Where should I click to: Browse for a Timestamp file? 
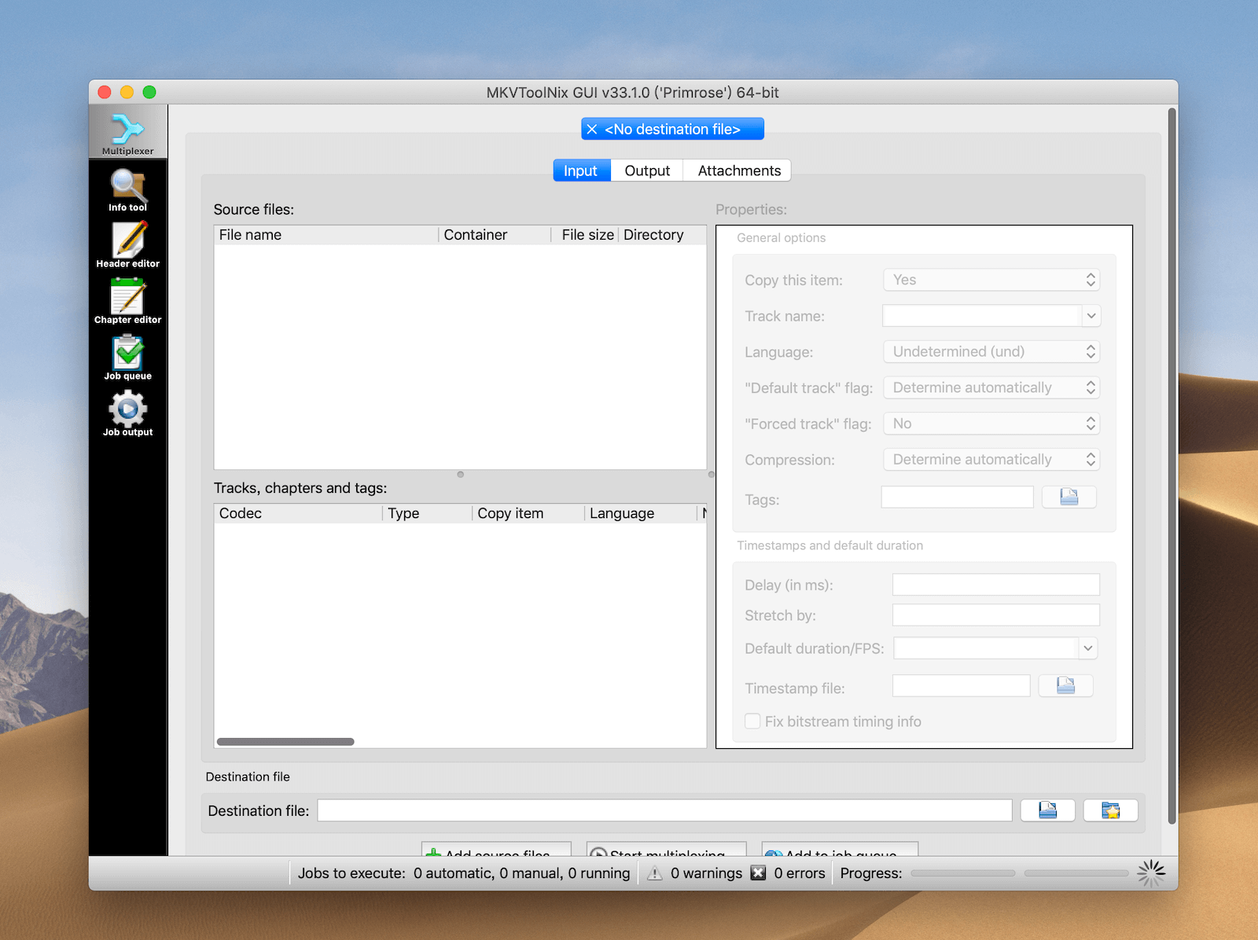tap(1065, 685)
